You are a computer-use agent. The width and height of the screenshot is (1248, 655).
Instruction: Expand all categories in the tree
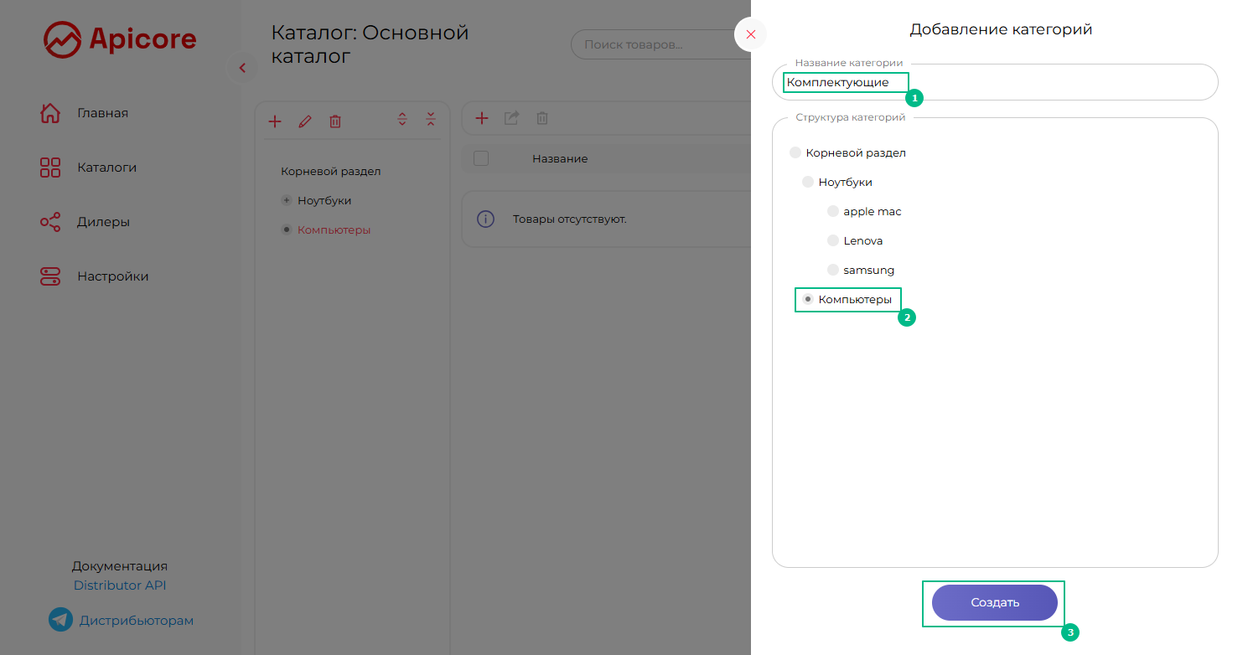[x=402, y=119]
